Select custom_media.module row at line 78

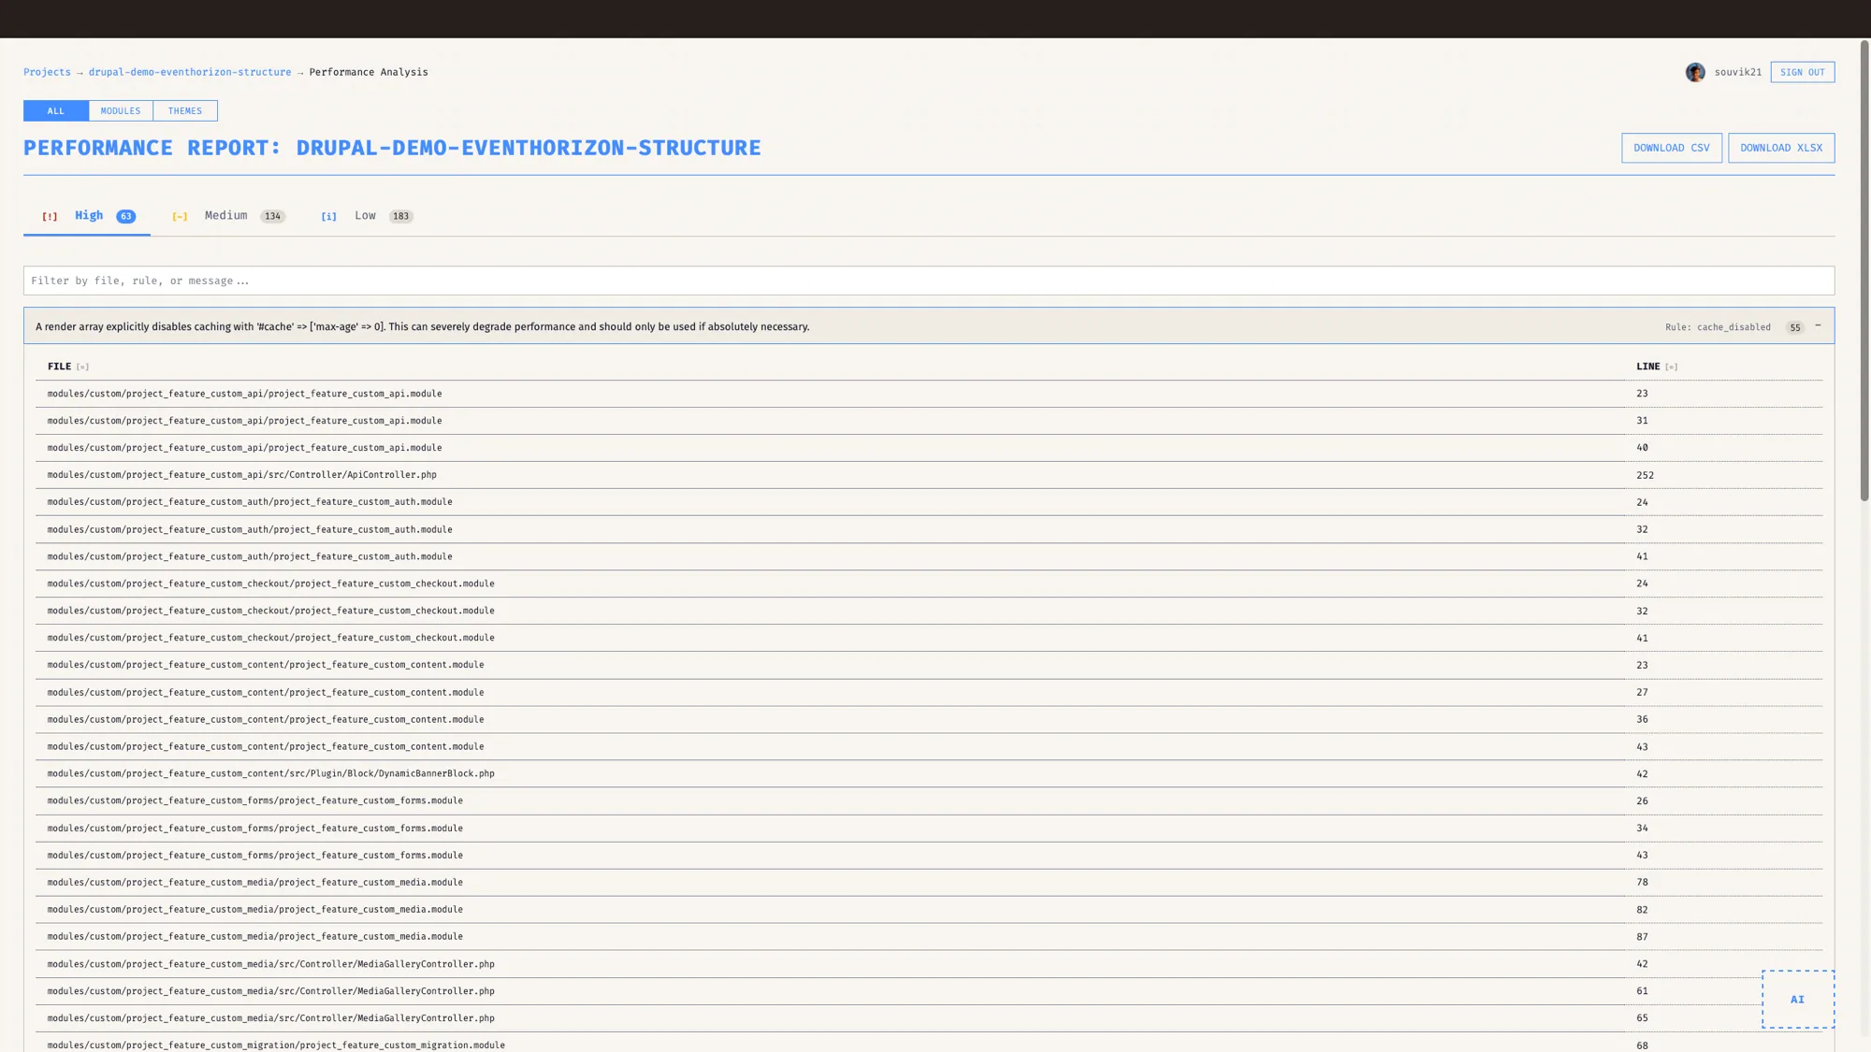coord(929,882)
